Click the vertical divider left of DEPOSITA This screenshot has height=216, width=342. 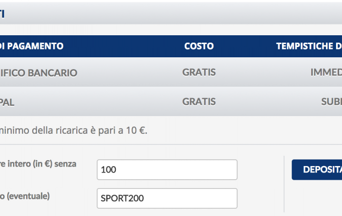tap(284, 184)
